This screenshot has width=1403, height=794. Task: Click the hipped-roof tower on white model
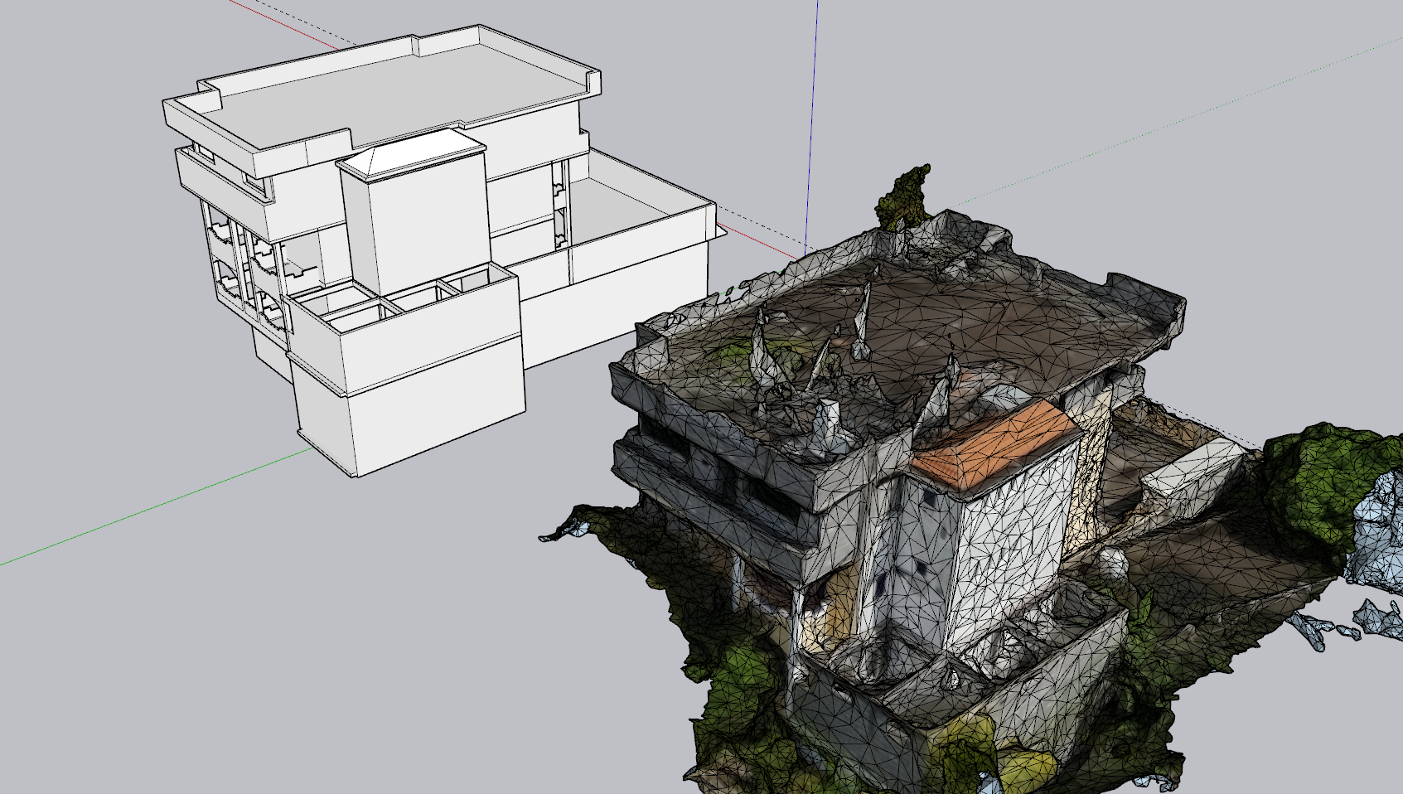pyautogui.click(x=416, y=211)
